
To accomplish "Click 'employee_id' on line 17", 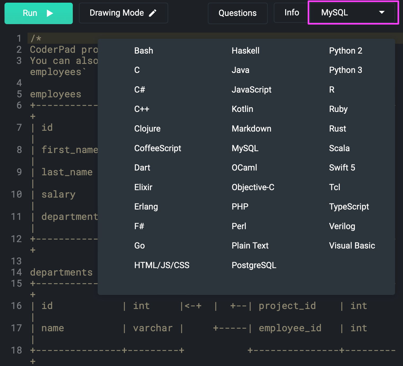I will [290, 328].
